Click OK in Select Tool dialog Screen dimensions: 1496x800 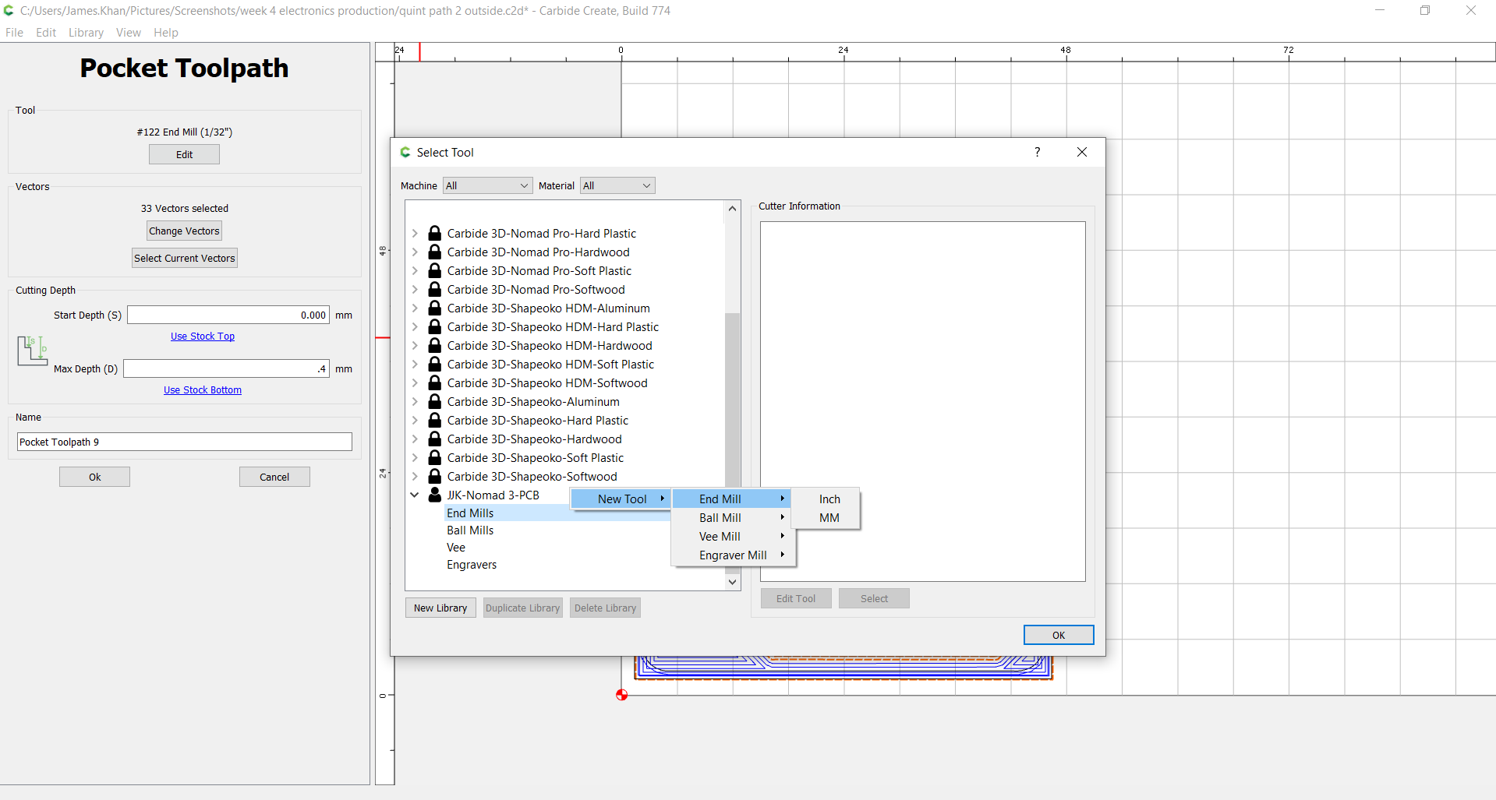[1059, 635]
